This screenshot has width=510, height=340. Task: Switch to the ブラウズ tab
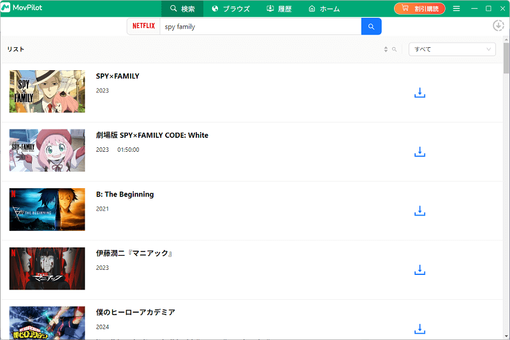(x=231, y=9)
